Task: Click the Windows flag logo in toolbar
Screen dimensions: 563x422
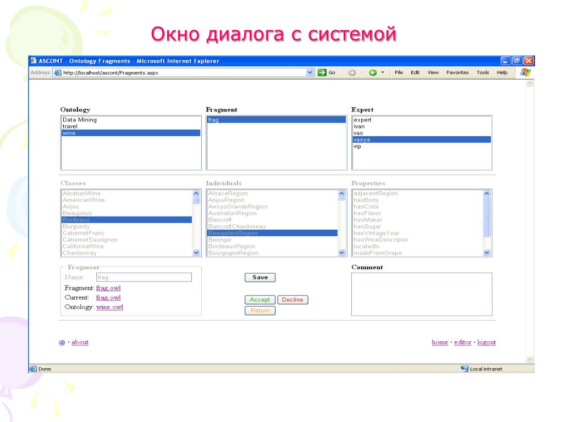Action: 525,73
